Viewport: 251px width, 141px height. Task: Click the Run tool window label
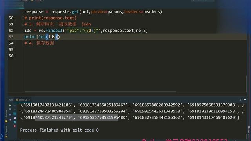tap(11, 100)
